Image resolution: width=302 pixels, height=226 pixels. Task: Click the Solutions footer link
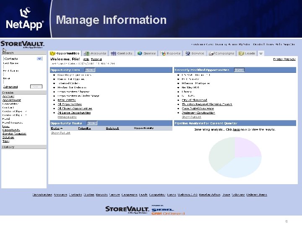(238, 195)
